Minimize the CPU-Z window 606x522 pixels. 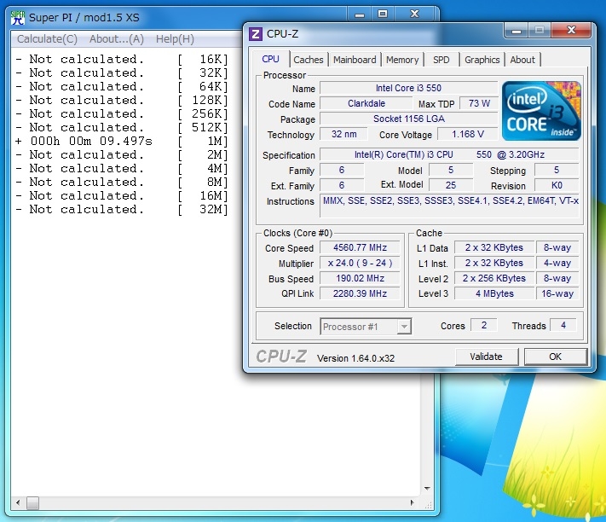517,31
